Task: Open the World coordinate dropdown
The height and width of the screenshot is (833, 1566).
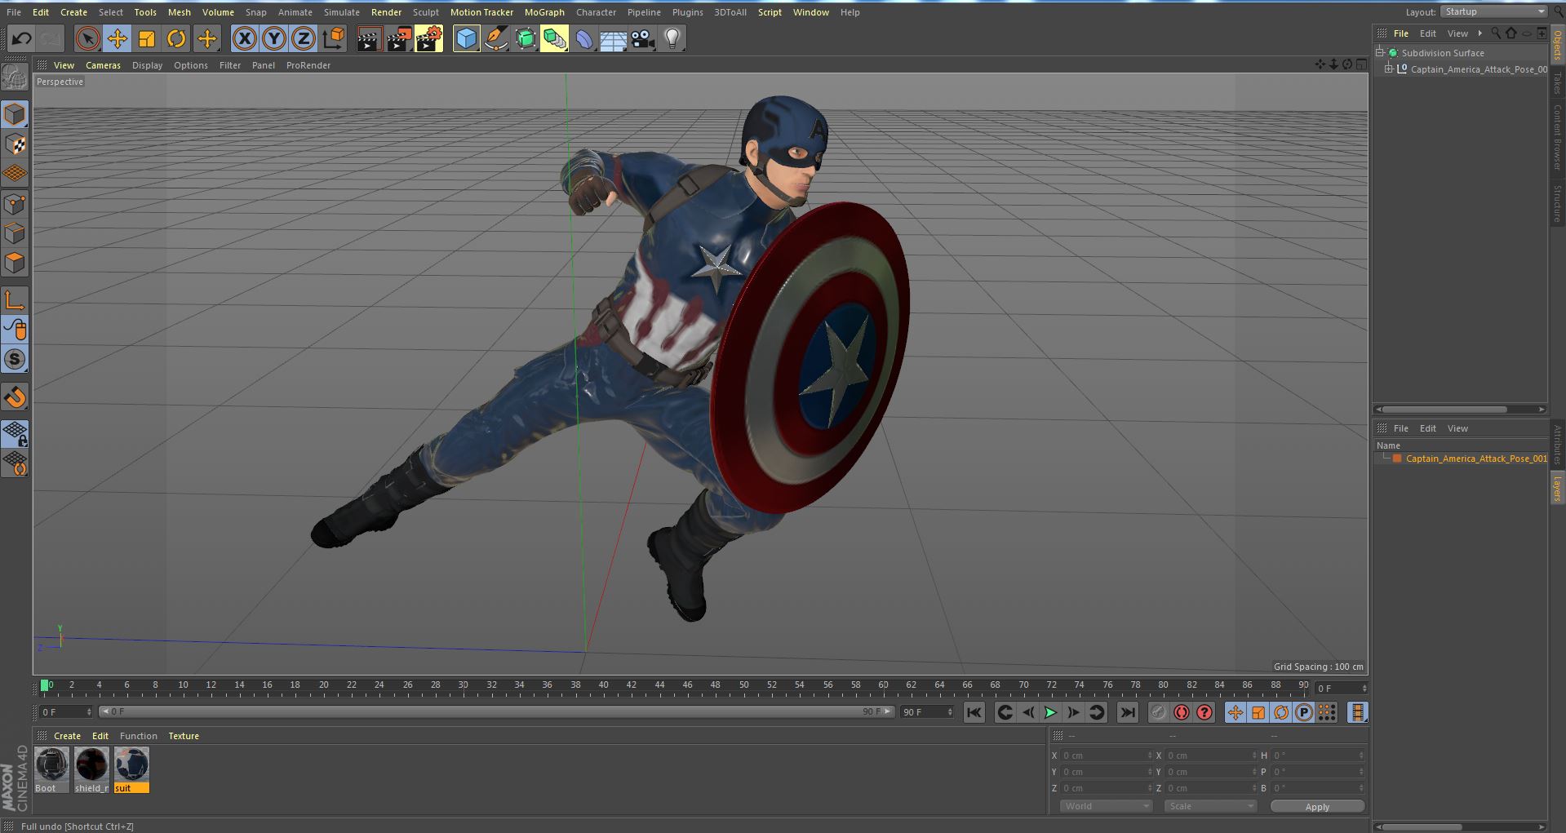Action: (1105, 806)
